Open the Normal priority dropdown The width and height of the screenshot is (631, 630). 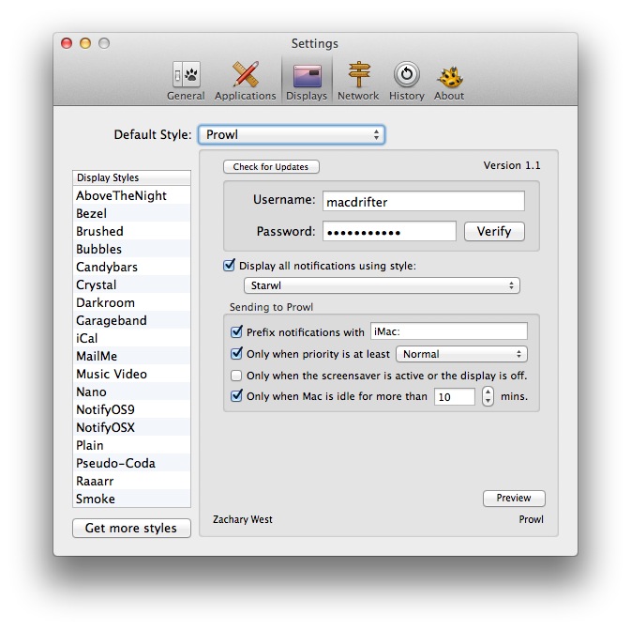pyautogui.click(x=461, y=354)
